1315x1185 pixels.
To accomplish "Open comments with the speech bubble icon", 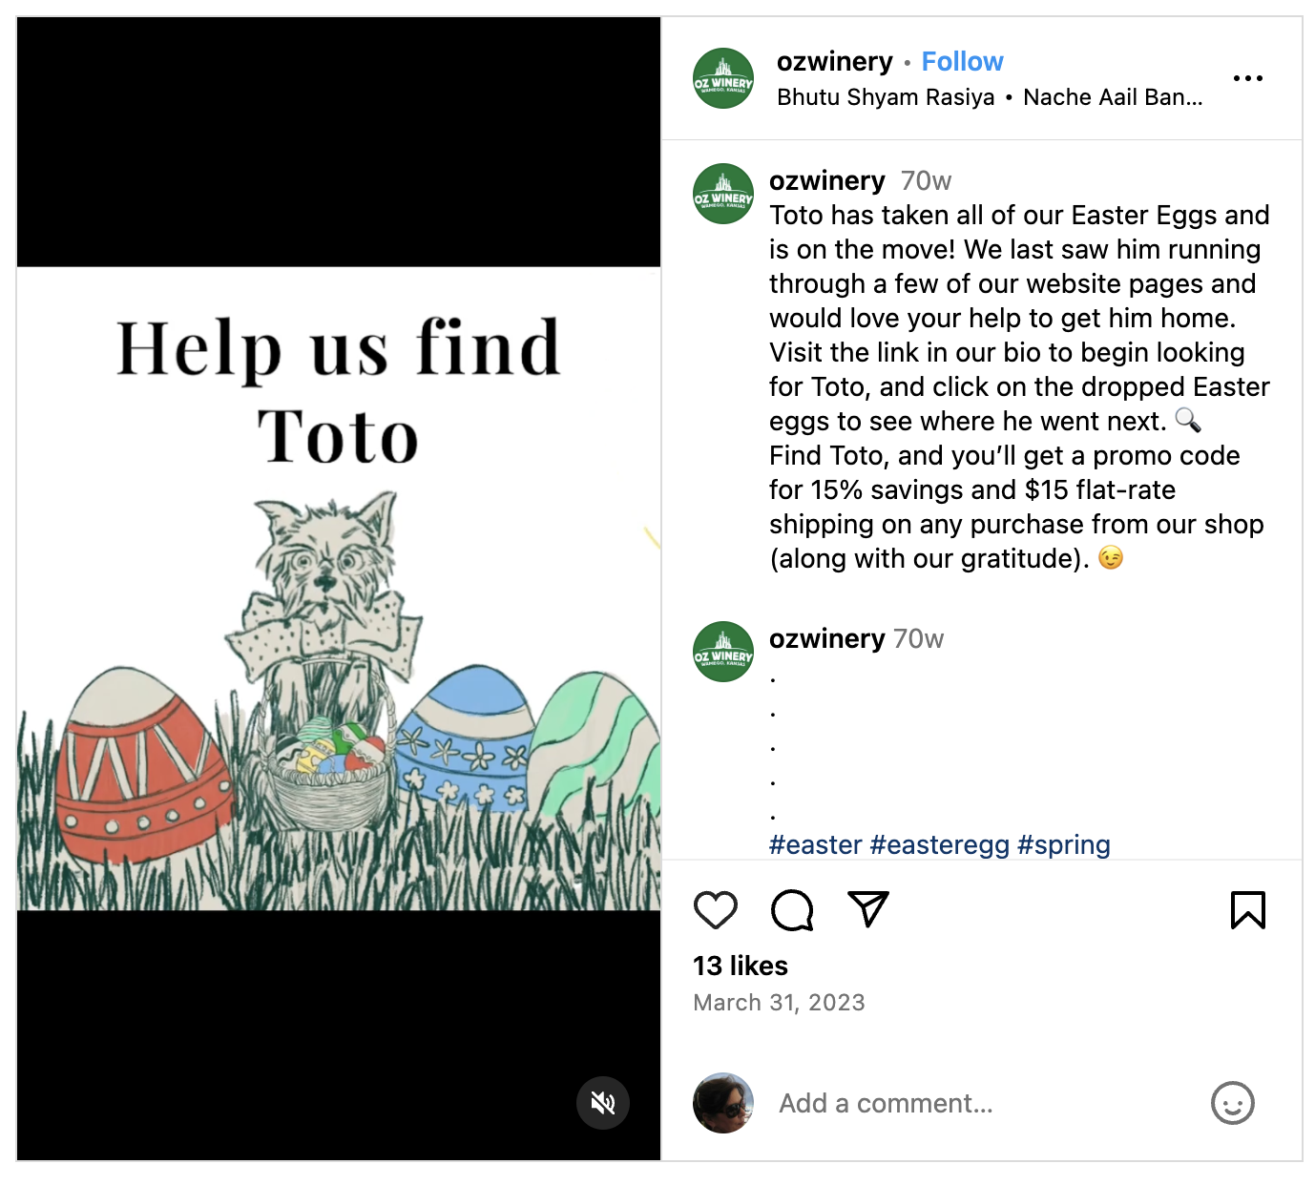I will point(792,910).
